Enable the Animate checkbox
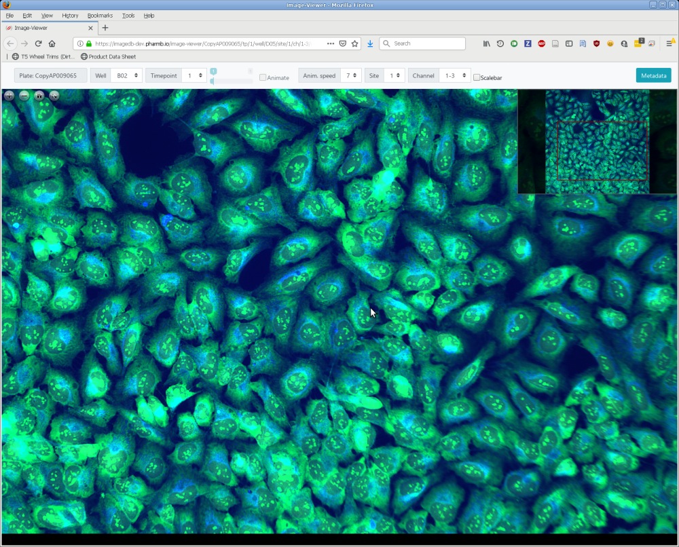The image size is (679, 547). [x=262, y=77]
